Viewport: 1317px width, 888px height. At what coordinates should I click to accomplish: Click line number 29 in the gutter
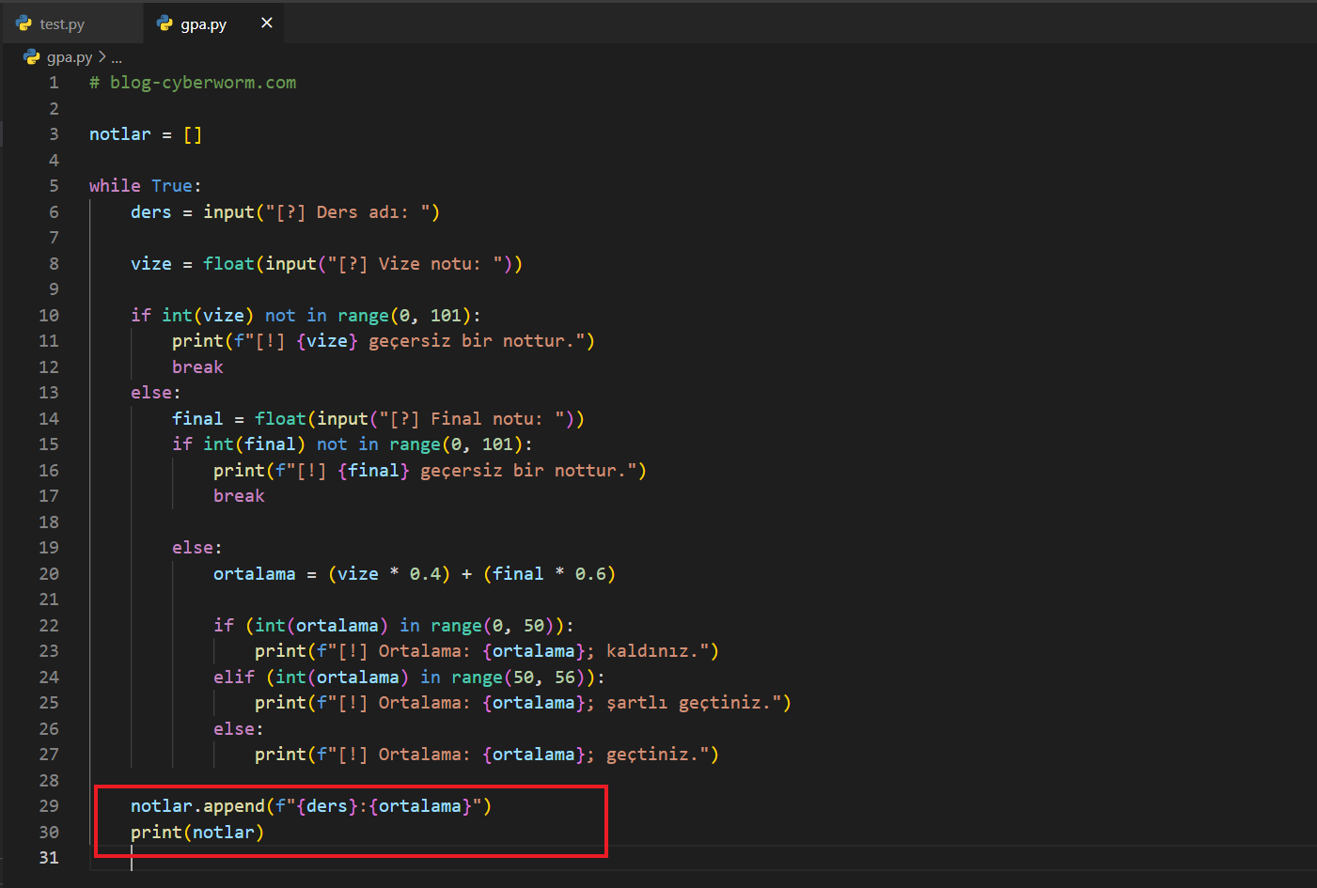(x=49, y=806)
